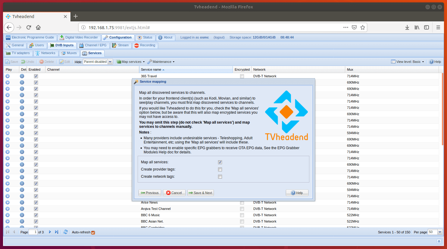Enable Create provider tags checkbox
This screenshot has height=249, width=447.
pyautogui.click(x=220, y=169)
